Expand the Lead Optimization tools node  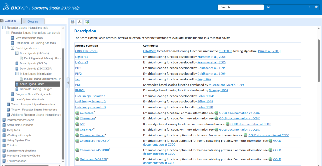13,99
